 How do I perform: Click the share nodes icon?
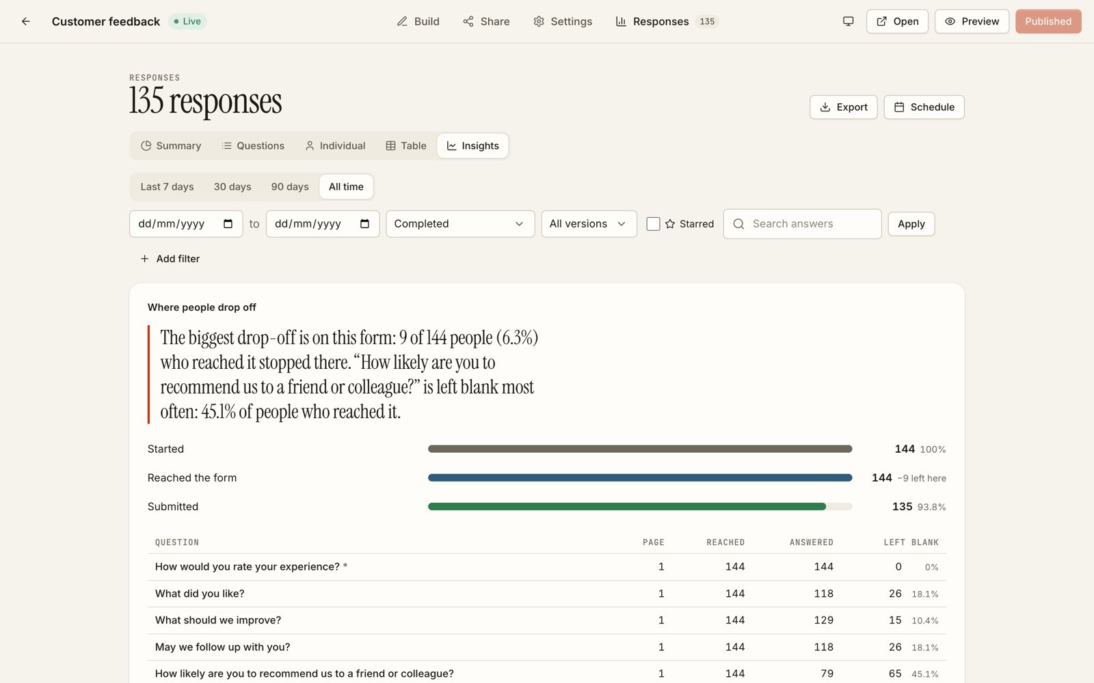point(468,21)
